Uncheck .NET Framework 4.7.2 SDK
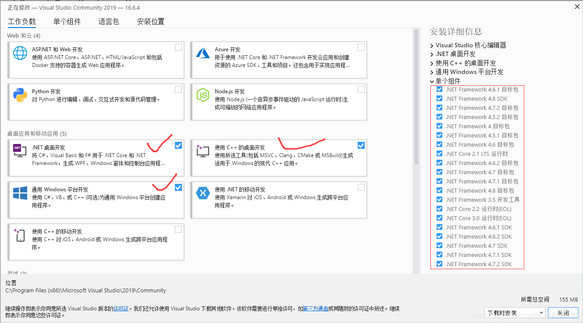Image resolution: width=583 pixels, height=323 pixels. [x=439, y=264]
